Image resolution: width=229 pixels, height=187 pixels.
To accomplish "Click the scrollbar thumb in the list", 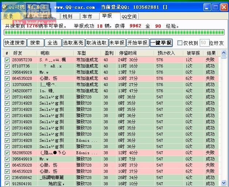I will tap(224, 57).
